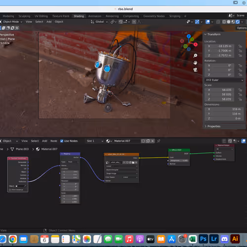Toggle lock on Scale Z
The image size is (247, 247).
(240, 99)
